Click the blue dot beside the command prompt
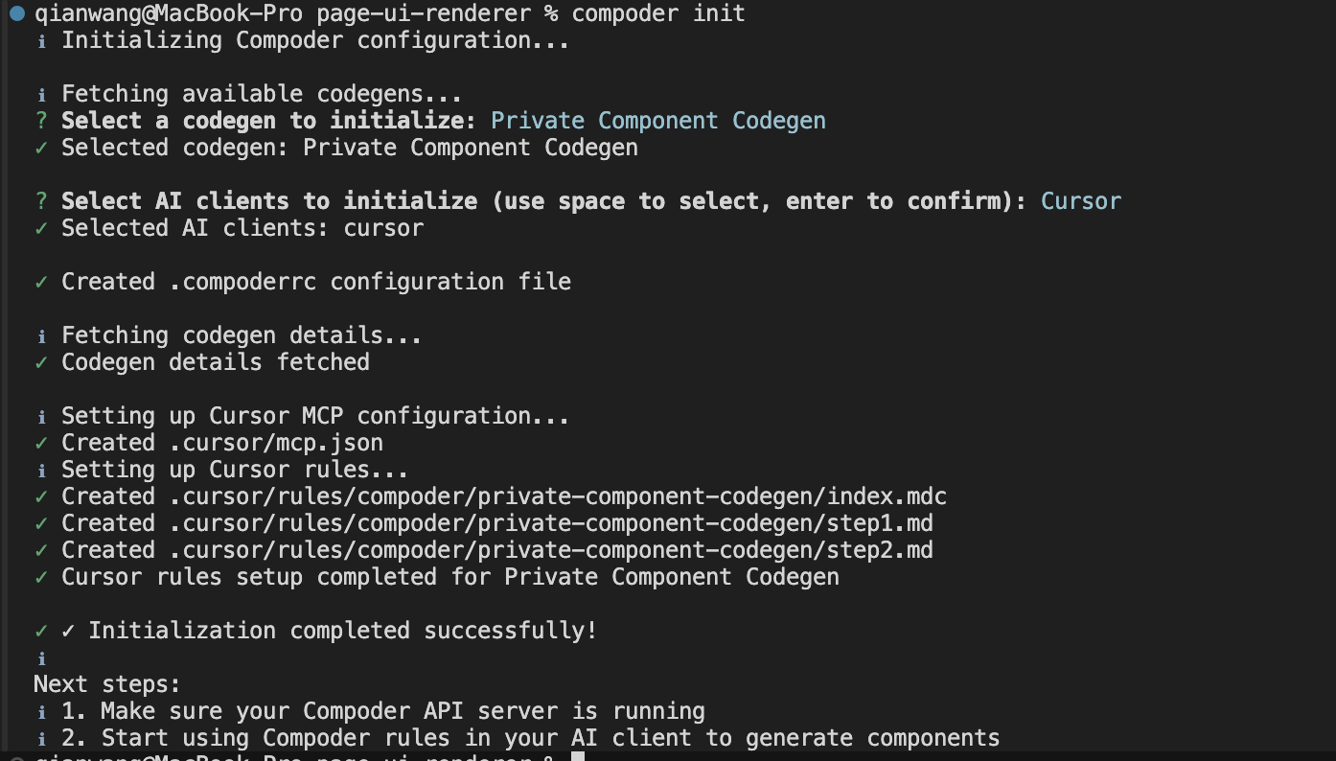 (x=17, y=13)
